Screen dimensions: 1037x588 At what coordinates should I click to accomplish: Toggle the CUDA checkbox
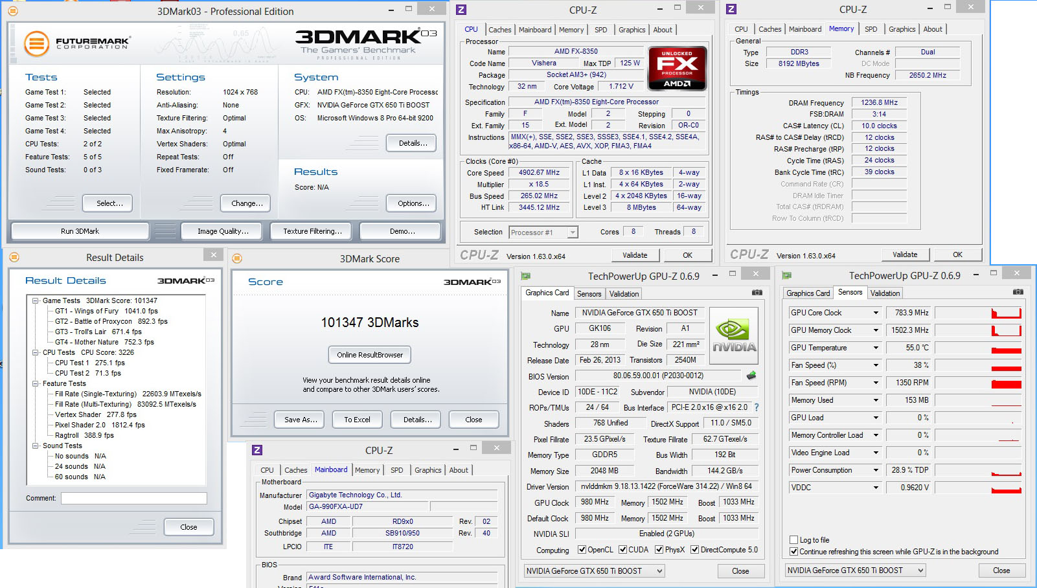coord(623,550)
